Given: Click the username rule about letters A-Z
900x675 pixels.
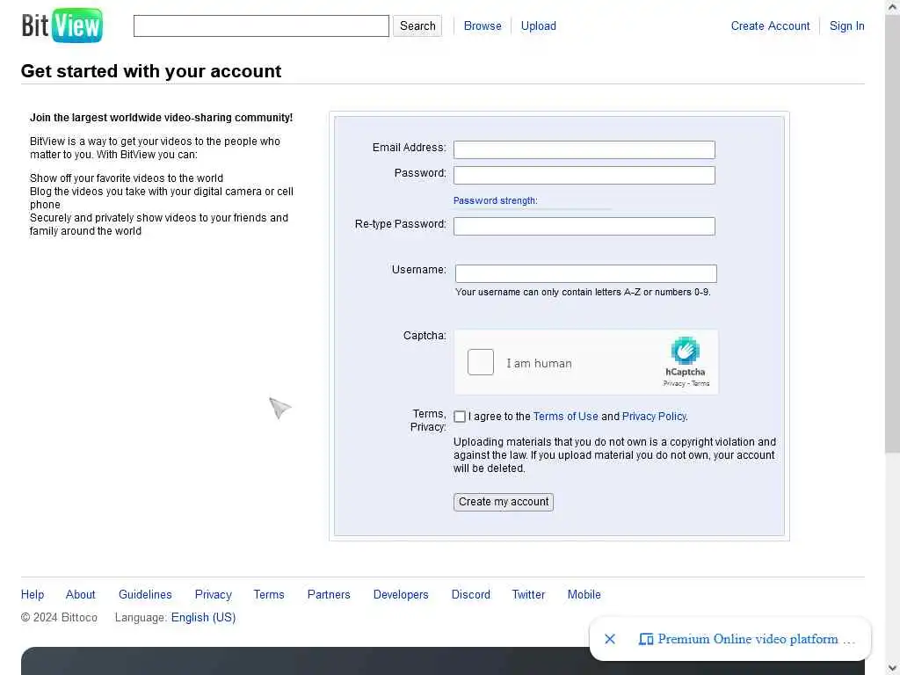Looking at the screenshot, I should (x=583, y=292).
